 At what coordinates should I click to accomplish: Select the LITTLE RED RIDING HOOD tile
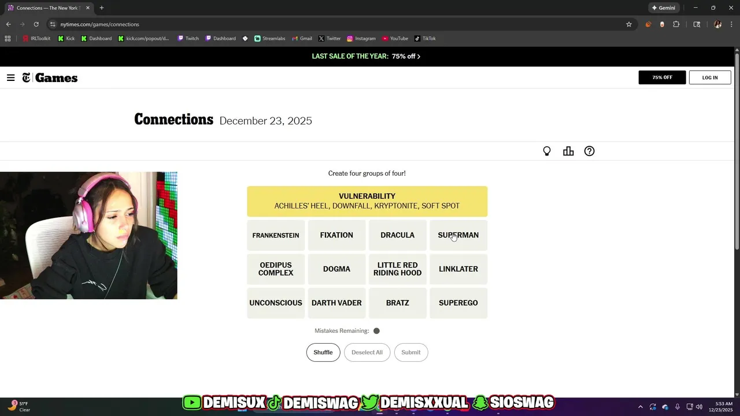click(398, 269)
